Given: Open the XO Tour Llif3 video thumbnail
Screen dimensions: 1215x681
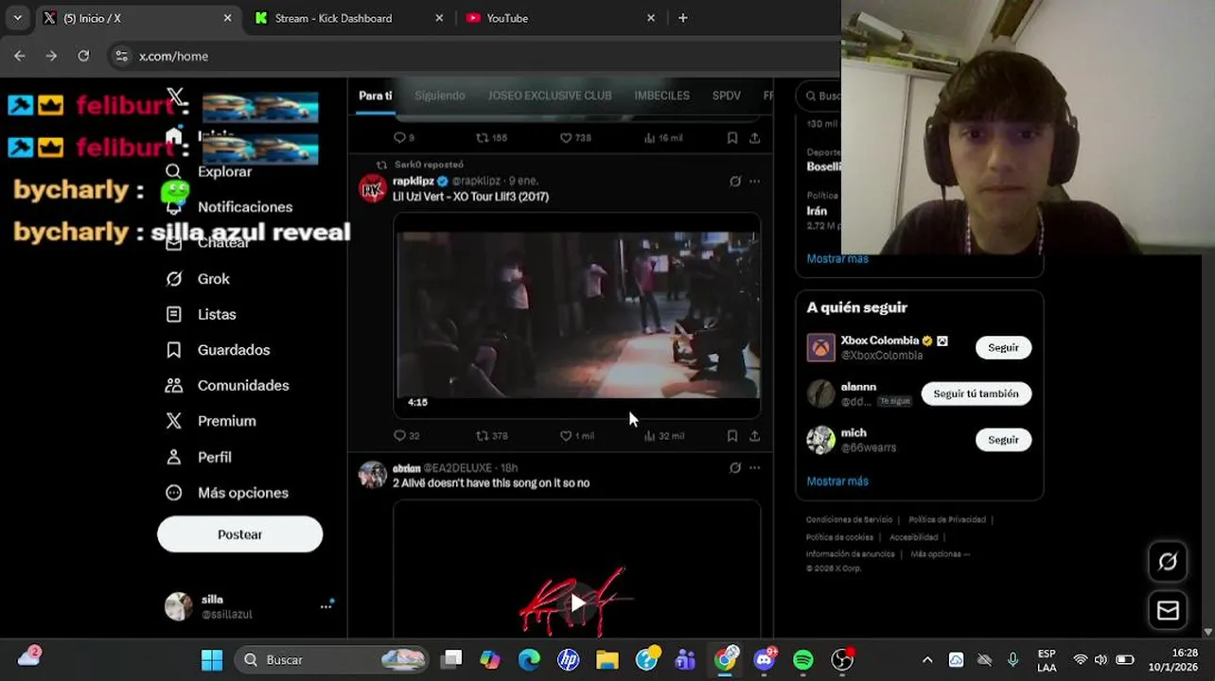Looking at the screenshot, I should pyautogui.click(x=577, y=316).
